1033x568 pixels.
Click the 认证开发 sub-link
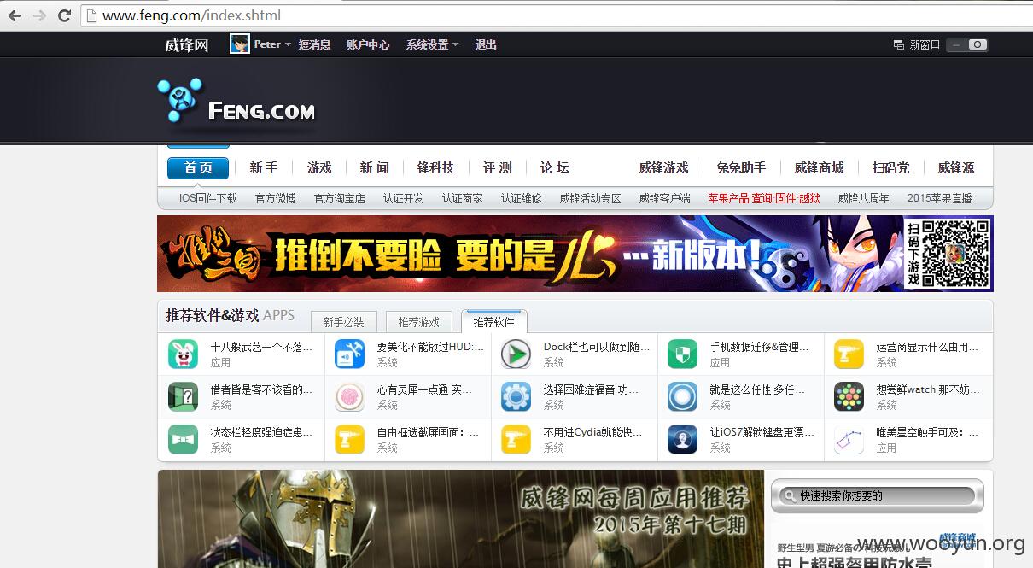click(x=404, y=198)
